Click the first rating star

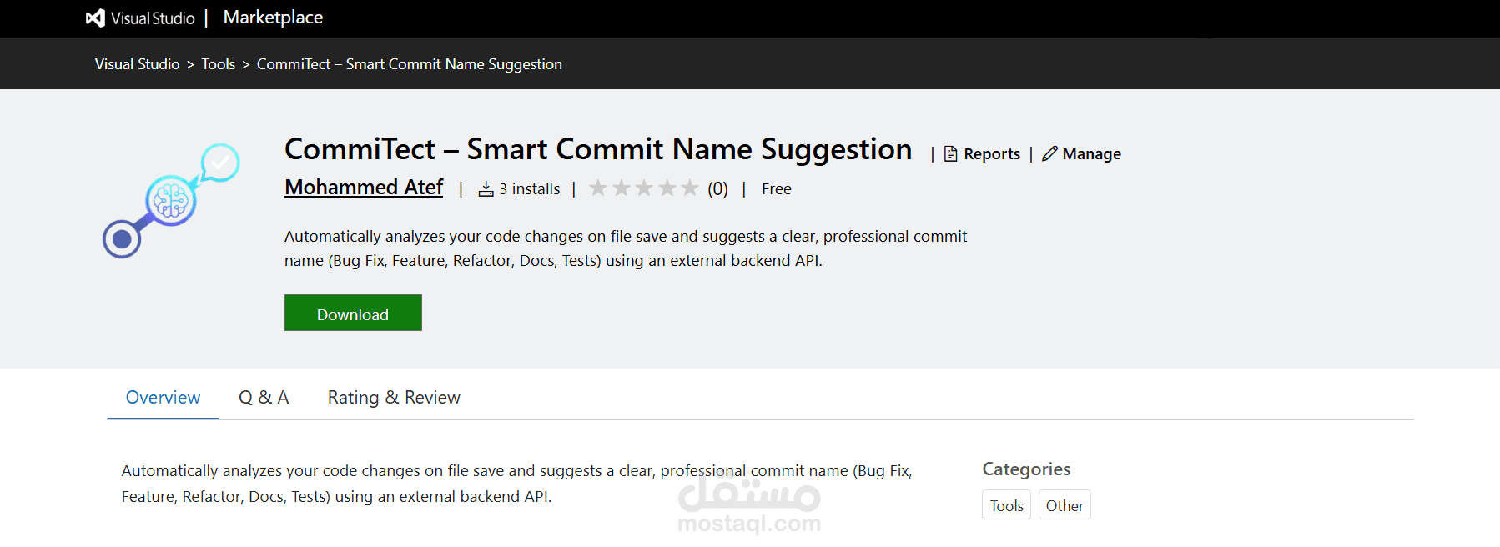click(598, 188)
